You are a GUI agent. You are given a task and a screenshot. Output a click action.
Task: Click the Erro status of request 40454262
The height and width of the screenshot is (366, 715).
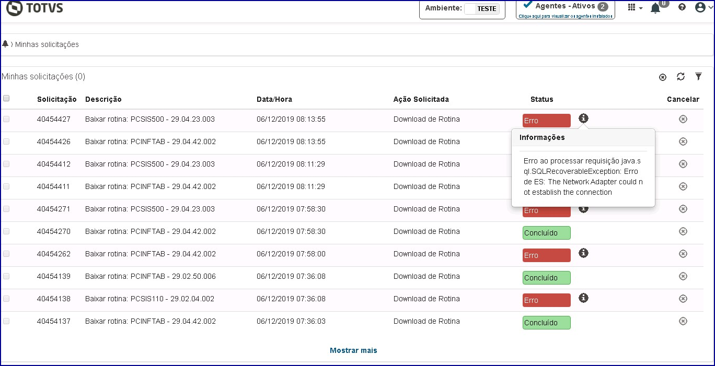click(547, 255)
